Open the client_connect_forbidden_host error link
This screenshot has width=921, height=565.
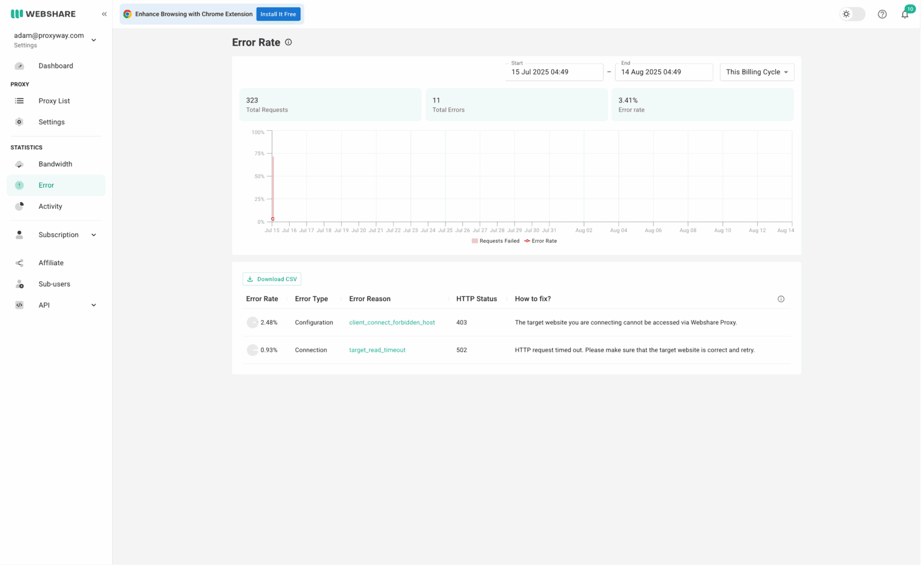tap(392, 322)
